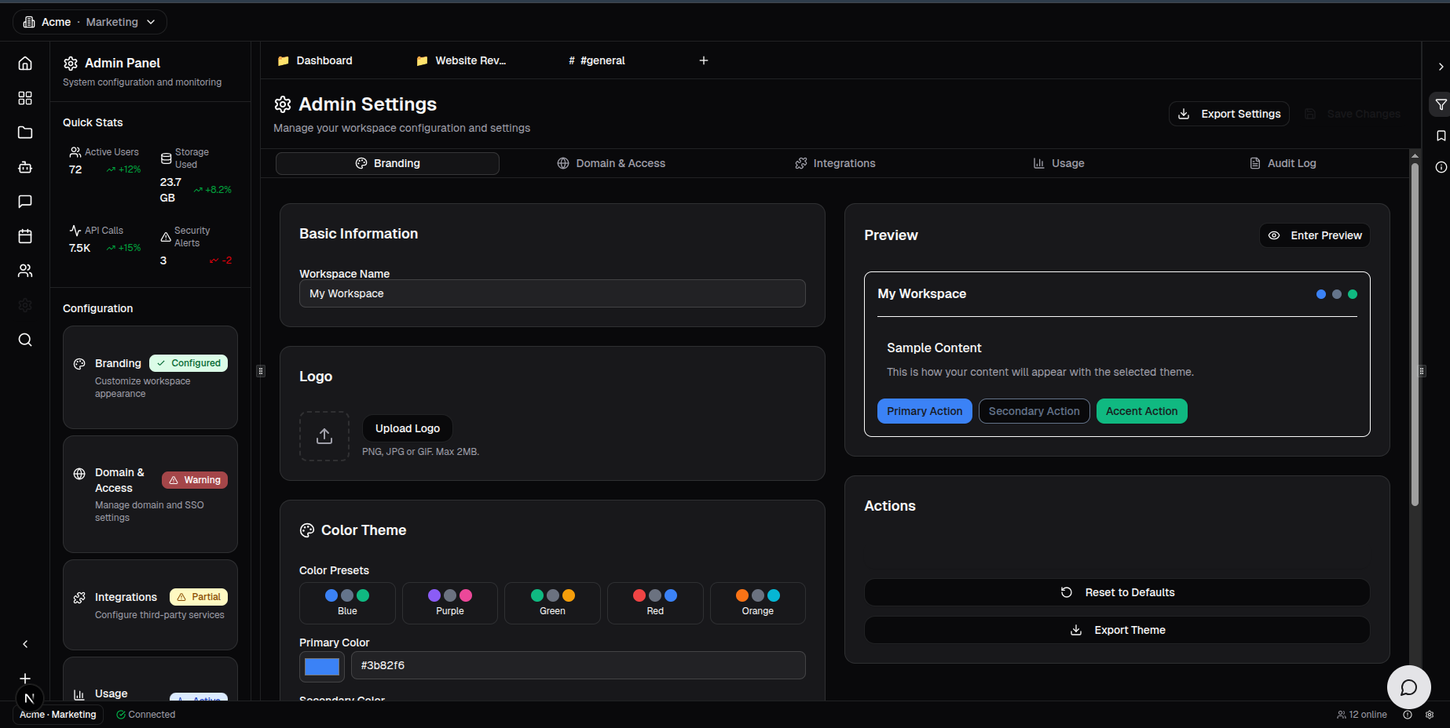Open the home icon in left sidebar
Image resolution: width=1450 pixels, height=728 pixels.
tap(25, 64)
